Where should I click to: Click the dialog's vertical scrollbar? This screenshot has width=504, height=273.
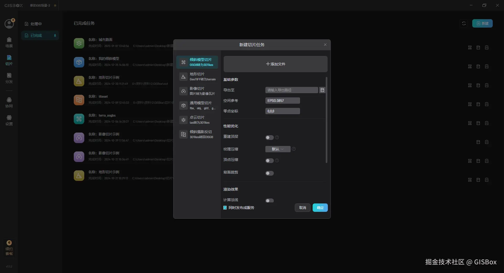pyautogui.click(x=326, y=120)
